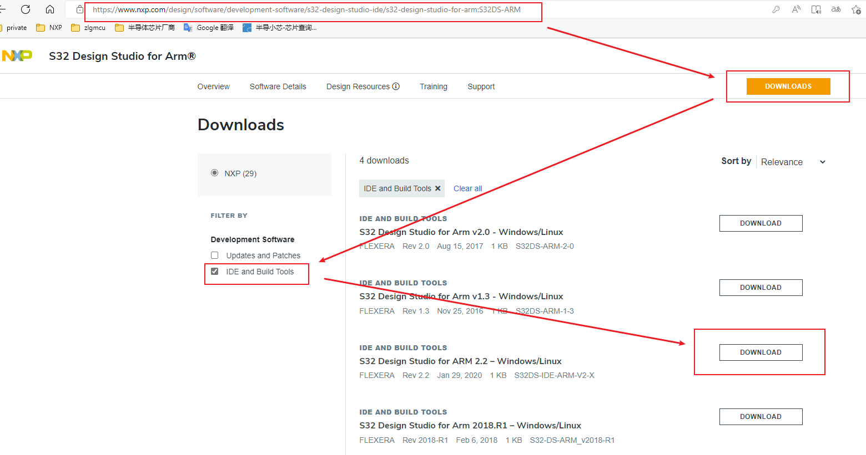Click the Jan 29, 2020 date text

pyautogui.click(x=460, y=375)
